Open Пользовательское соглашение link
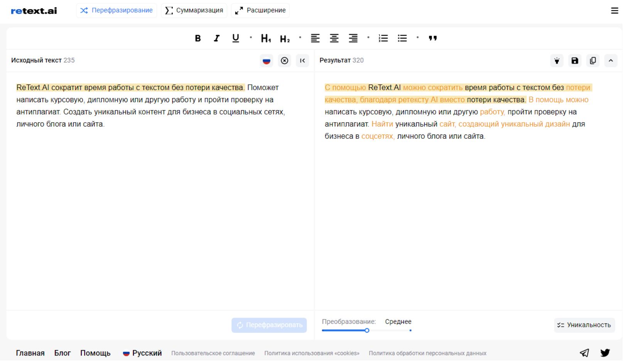Viewport: 628px width, 362px height. (x=213, y=353)
